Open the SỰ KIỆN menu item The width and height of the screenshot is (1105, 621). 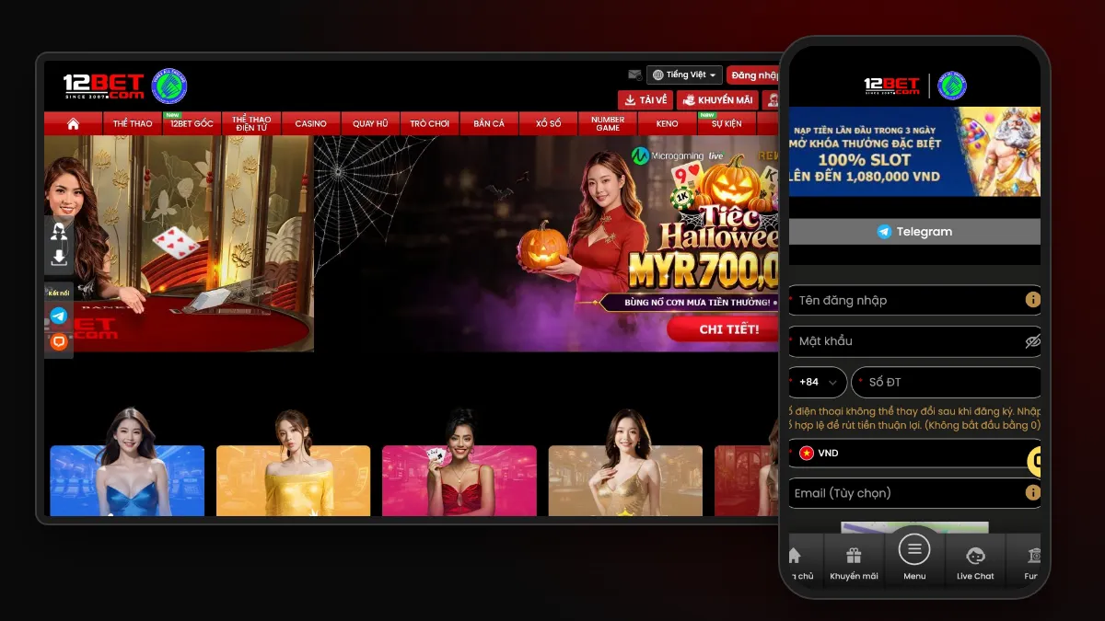(x=727, y=123)
